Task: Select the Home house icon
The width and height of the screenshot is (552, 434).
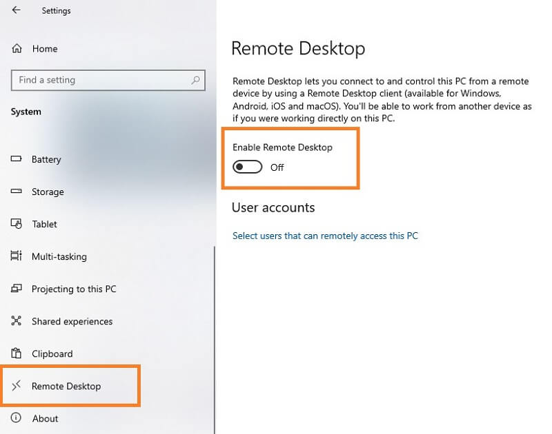Action: point(15,48)
